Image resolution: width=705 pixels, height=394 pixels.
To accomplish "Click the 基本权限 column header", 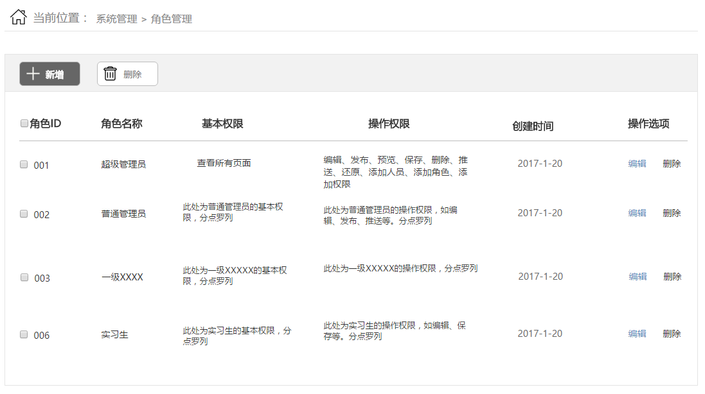I will 222,123.
